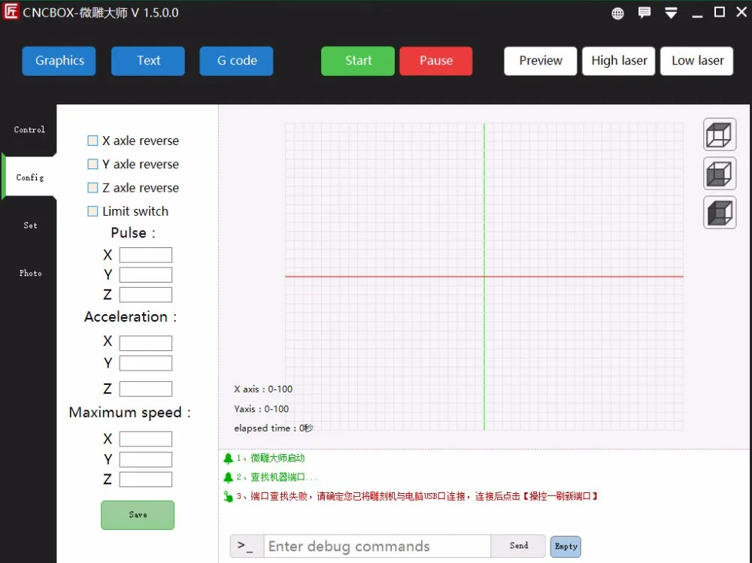752x563 pixels.
Task: Focus the Pulse X input field
Action: [146, 255]
